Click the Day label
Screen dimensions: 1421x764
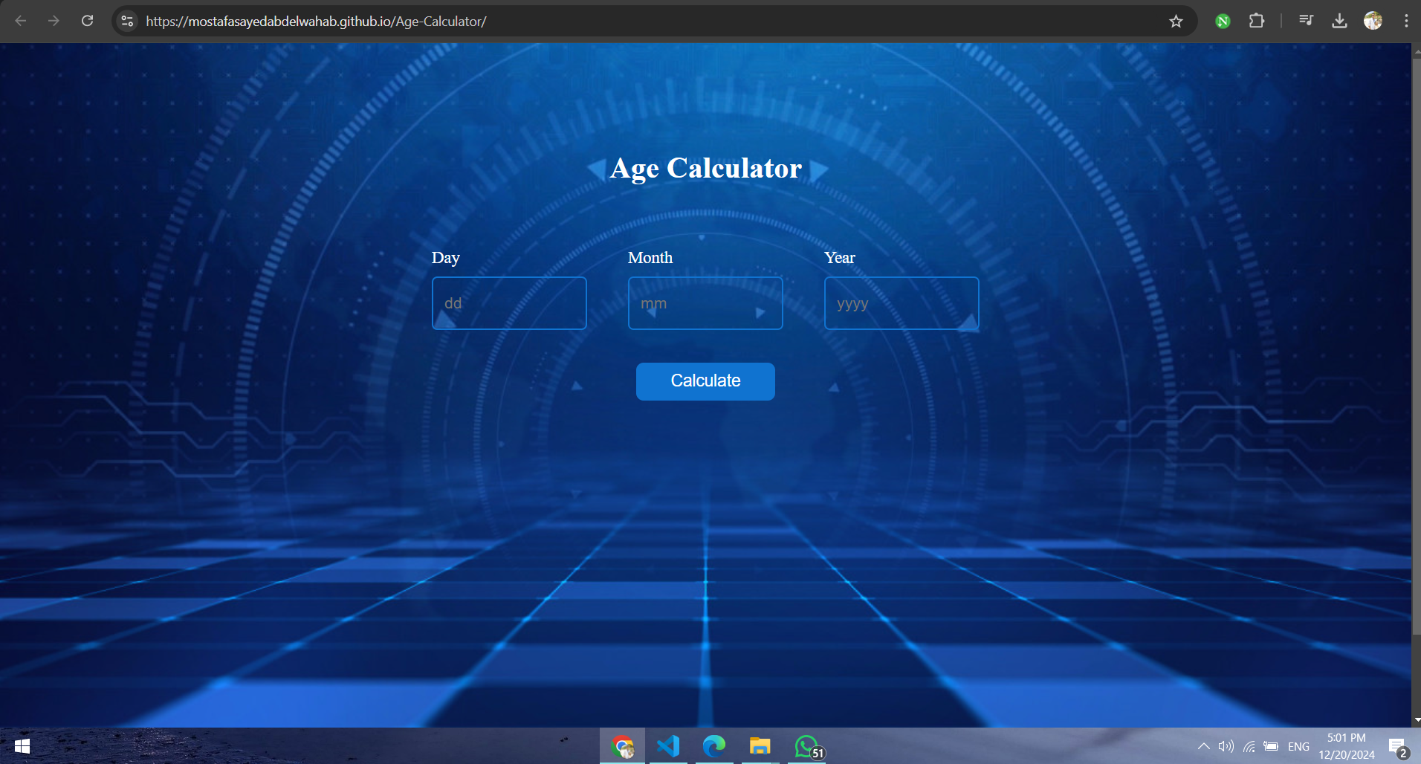[x=445, y=258]
